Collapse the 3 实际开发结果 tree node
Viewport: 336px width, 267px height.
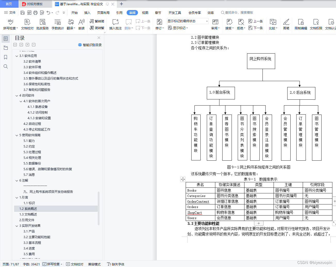(17, 226)
